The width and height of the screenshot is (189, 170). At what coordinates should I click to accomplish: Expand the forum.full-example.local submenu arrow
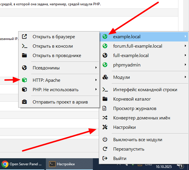[185, 46]
